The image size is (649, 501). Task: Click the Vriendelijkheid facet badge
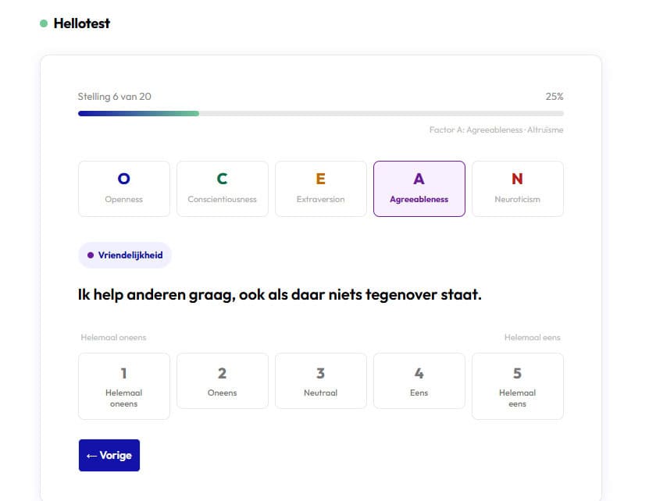tap(125, 255)
